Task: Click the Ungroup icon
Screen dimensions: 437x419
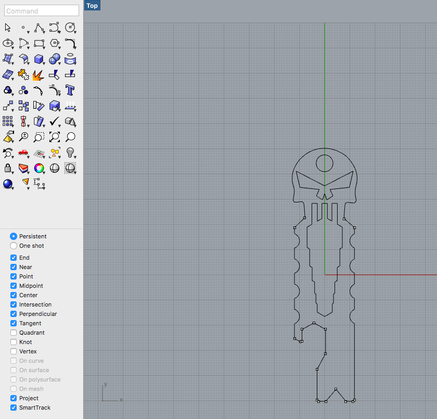Action: [23, 90]
